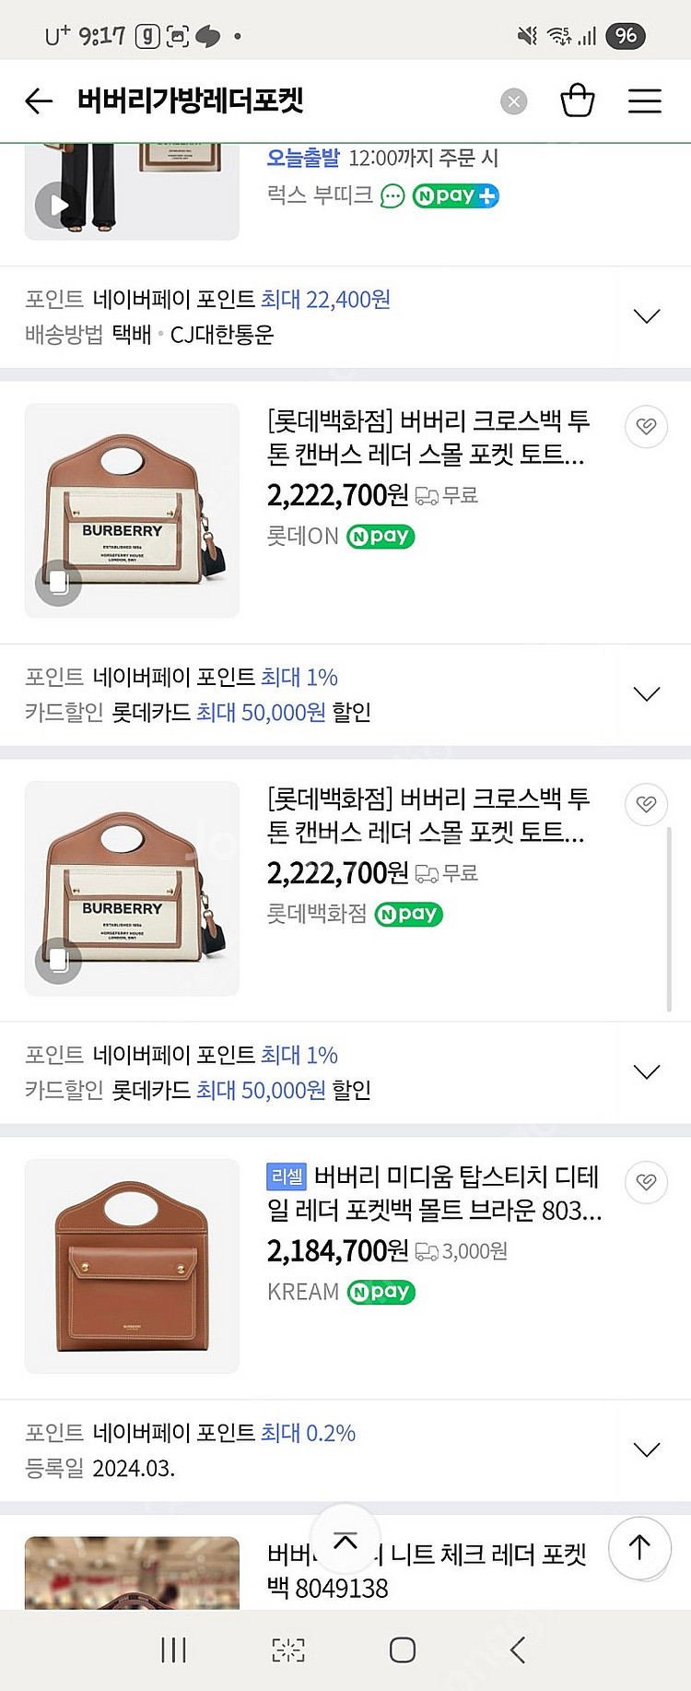
Task: Wishlist the KREAM Burberry pocket bag
Action: tap(646, 1182)
